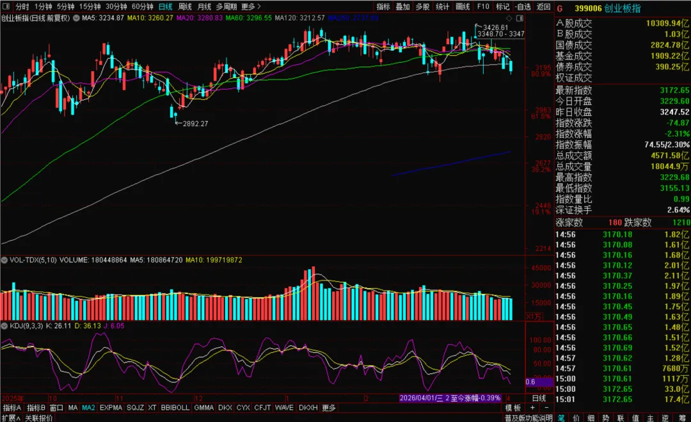691x422 pixels.
Task: Switch to the 1分钟 period
Action: 43,6
